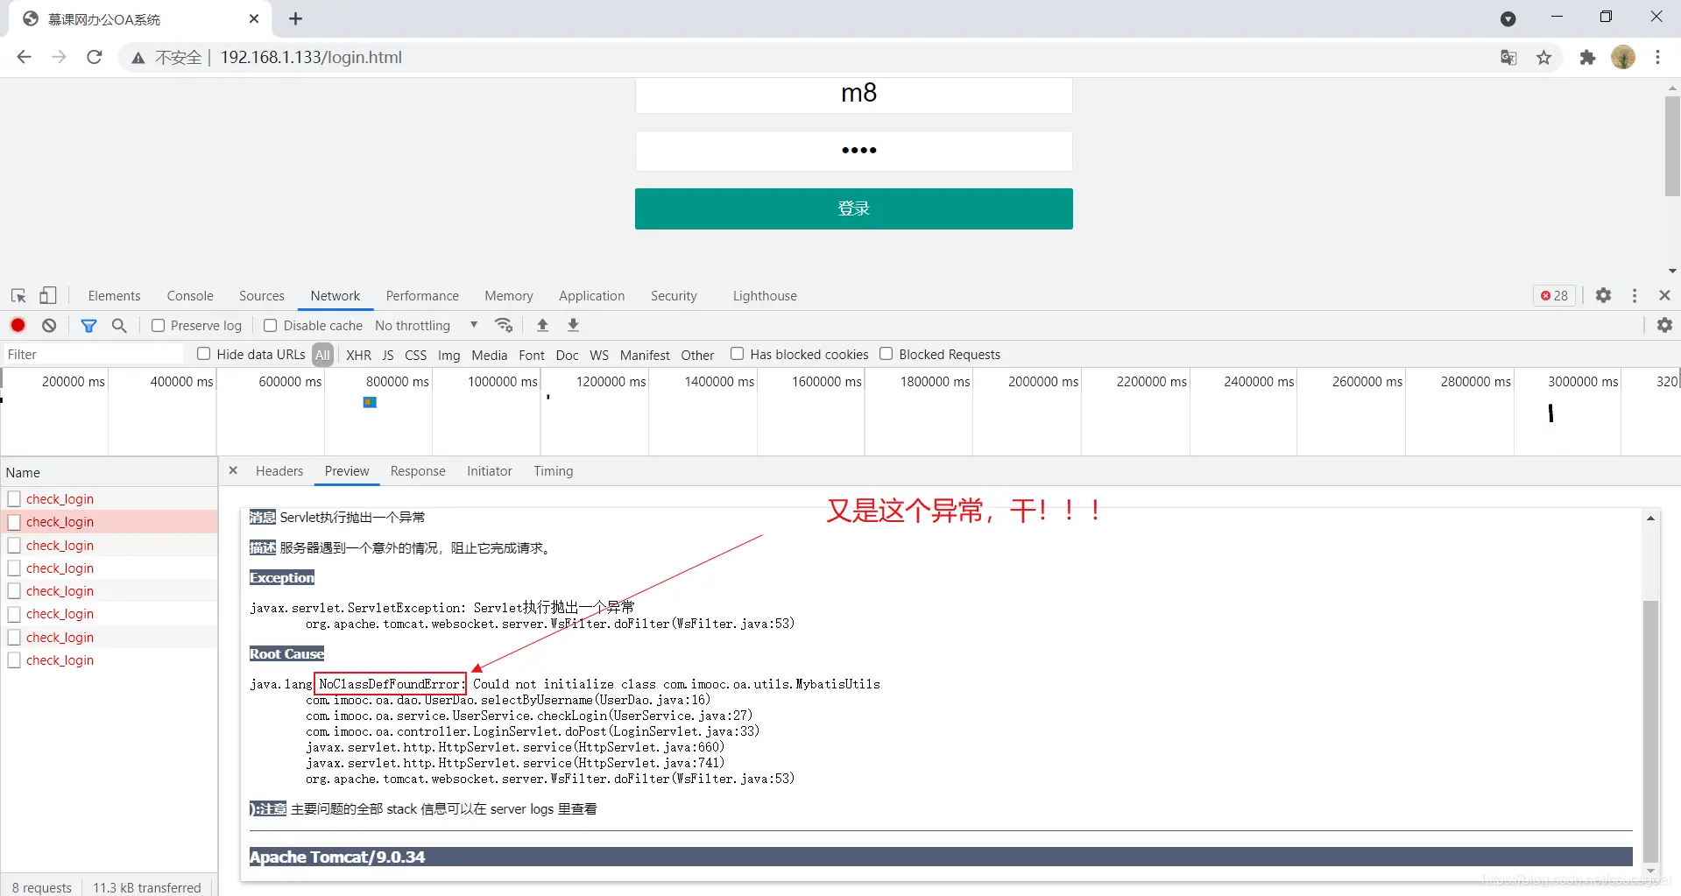Stop recording network log

tap(18, 325)
